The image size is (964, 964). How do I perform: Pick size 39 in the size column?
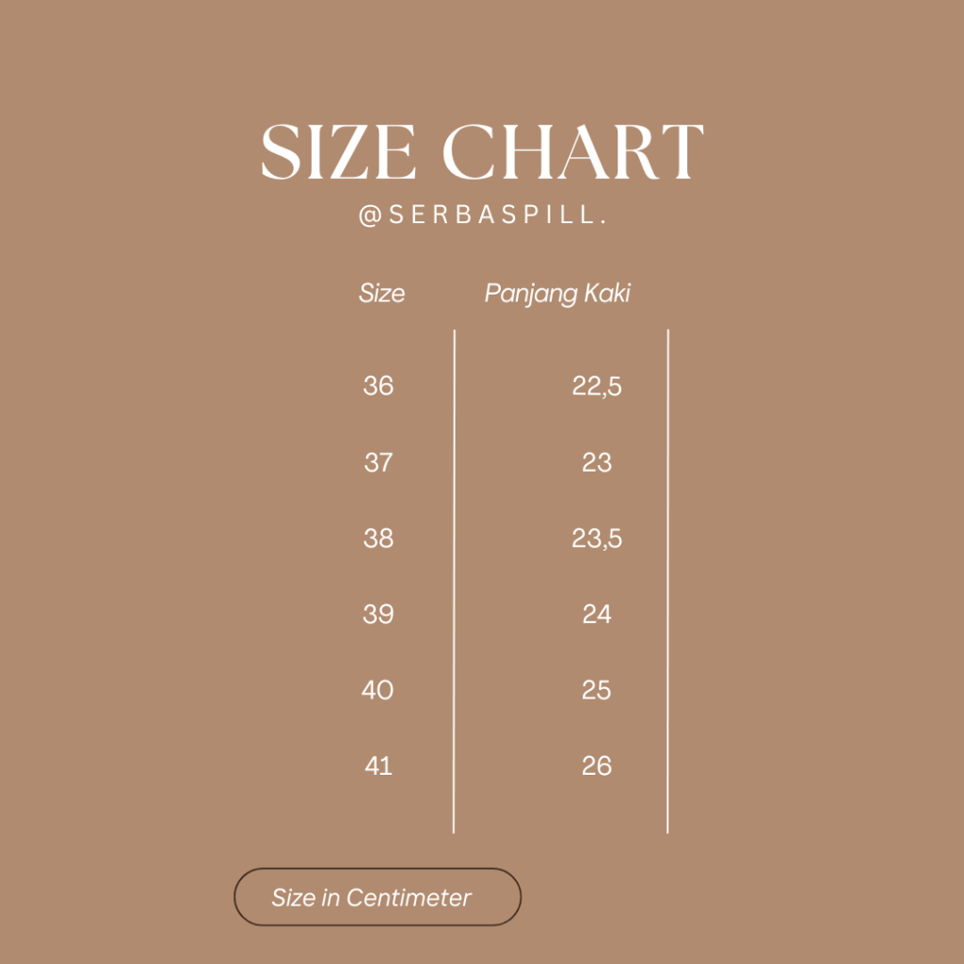pyautogui.click(x=378, y=615)
